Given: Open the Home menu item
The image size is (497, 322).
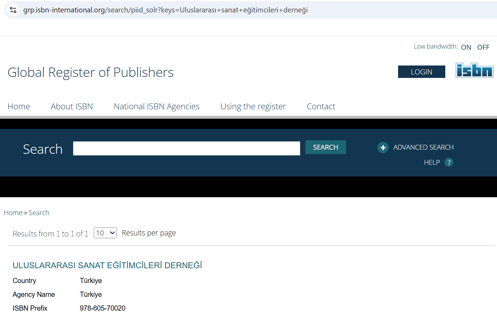Looking at the screenshot, I should click(x=19, y=107).
